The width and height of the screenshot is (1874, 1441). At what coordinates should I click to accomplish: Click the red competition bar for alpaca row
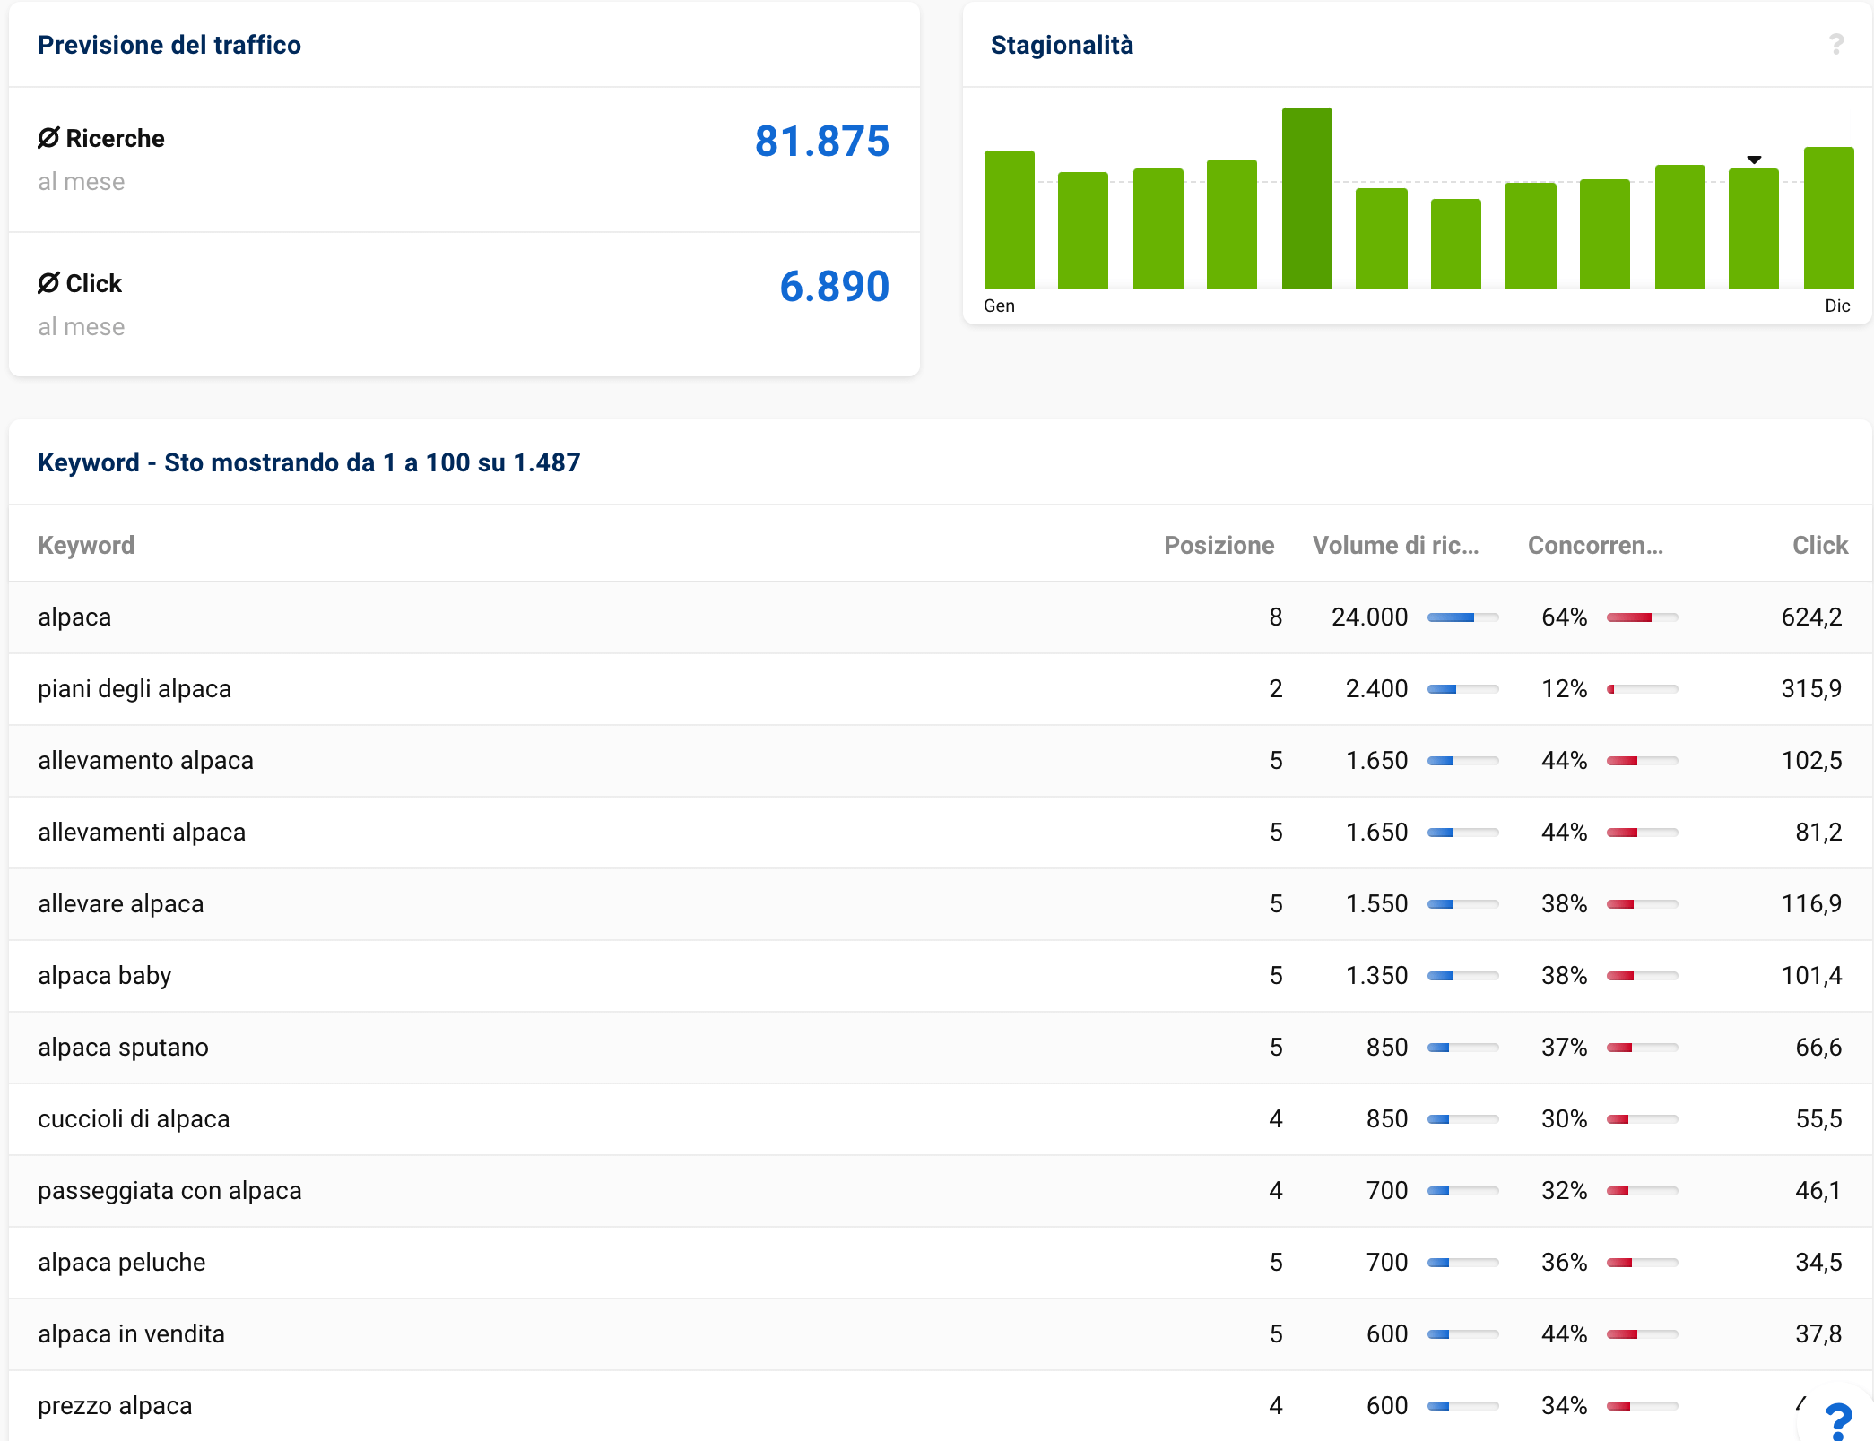point(1642,617)
